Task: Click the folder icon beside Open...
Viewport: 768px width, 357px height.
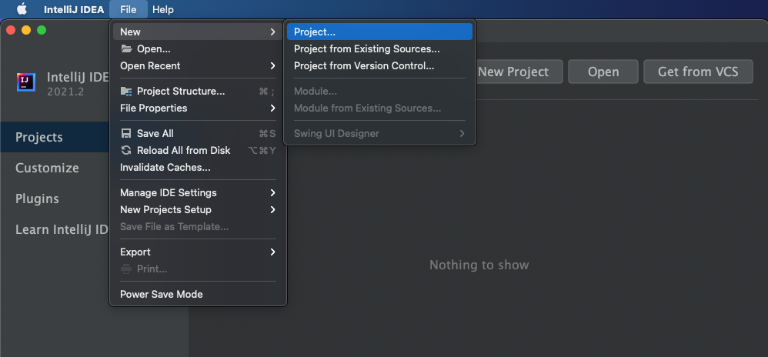Action: click(126, 49)
